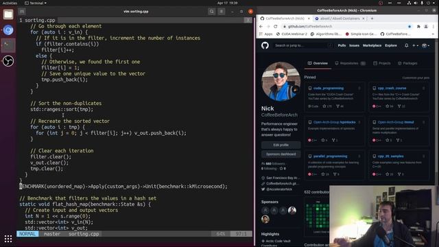Expand the GitHub user avatar dropdown
This screenshot has width=439, height=247.
[x=425, y=45]
